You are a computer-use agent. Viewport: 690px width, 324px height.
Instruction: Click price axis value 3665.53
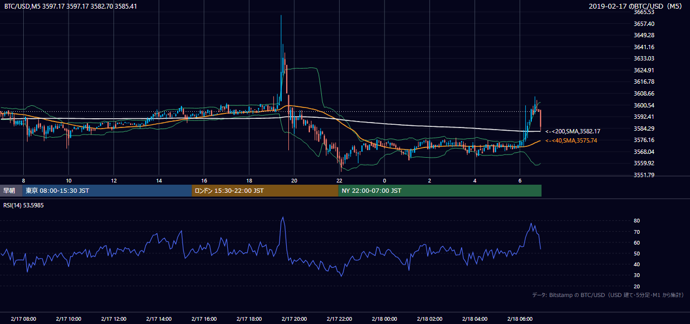click(x=644, y=12)
